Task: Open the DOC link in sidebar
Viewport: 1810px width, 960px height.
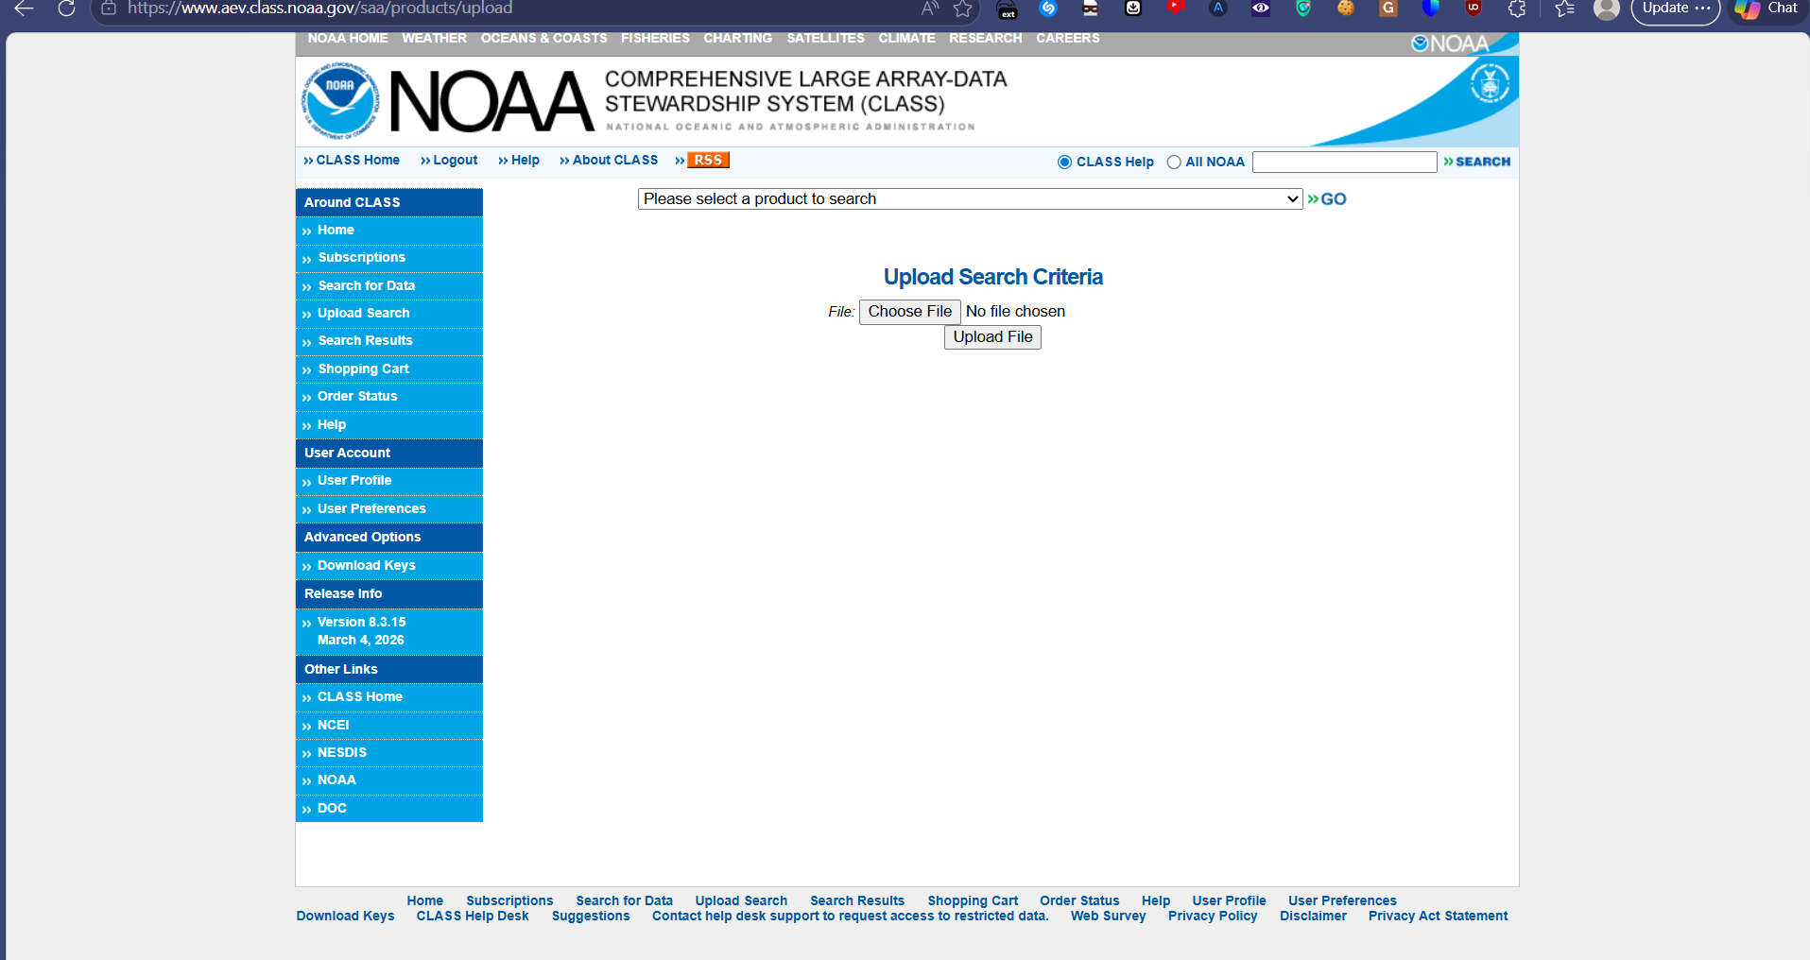Action: coord(333,808)
